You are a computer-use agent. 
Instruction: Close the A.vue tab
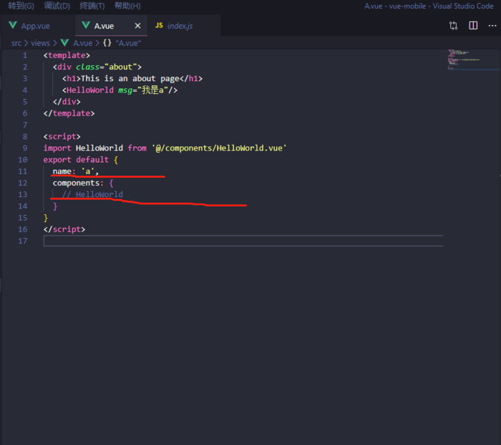(x=137, y=26)
